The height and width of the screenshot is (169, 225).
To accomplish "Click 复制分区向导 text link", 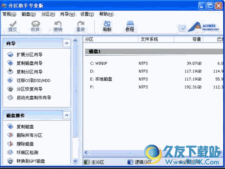I will click(30, 72).
